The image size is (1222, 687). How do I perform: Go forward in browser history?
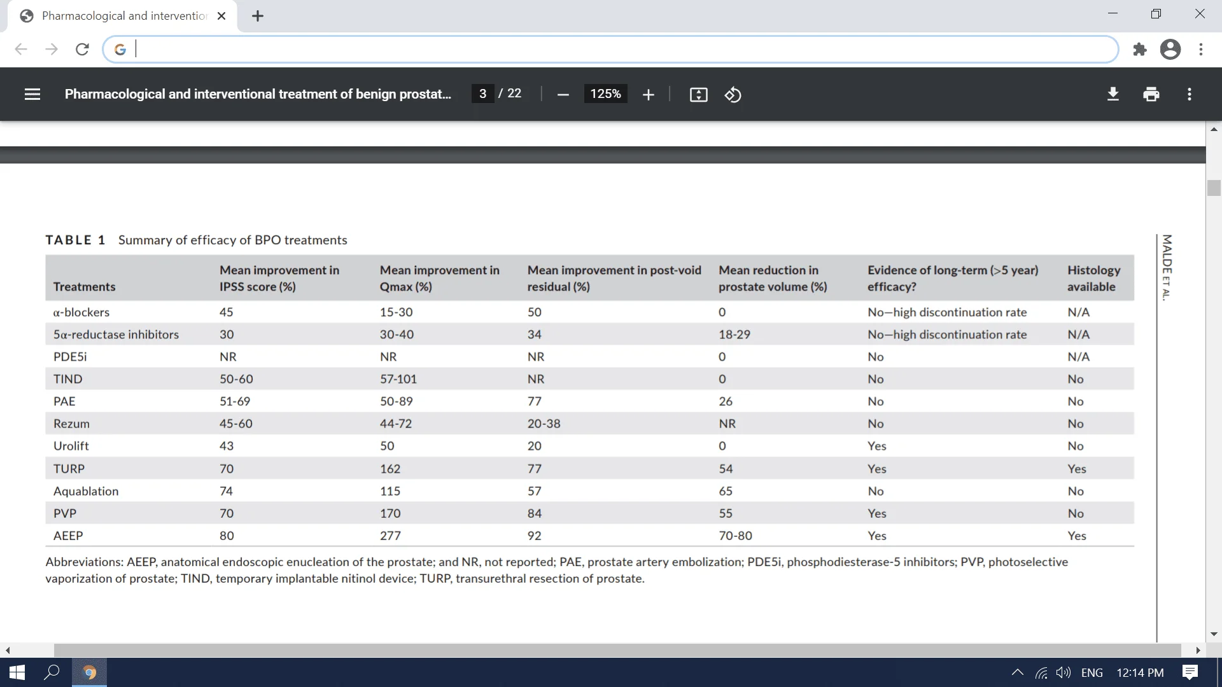[x=52, y=49]
